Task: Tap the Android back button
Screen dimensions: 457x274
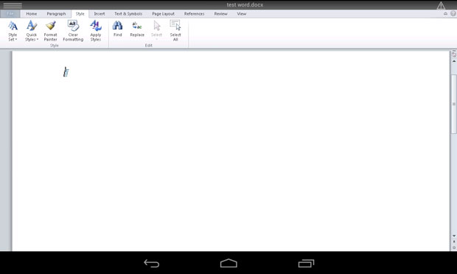Action: click(x=152, y=263)
